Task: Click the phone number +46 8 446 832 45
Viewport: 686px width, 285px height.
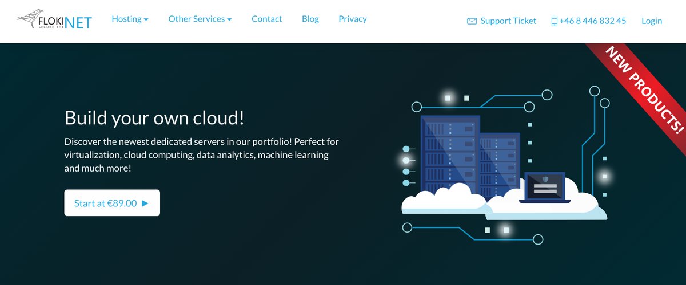Action: 593,21
